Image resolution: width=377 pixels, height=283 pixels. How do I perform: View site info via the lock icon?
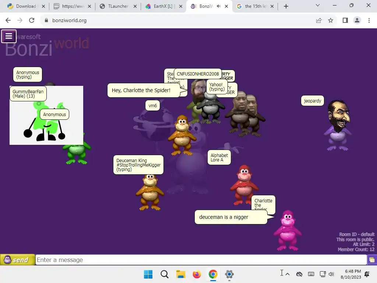coord(46,20)
